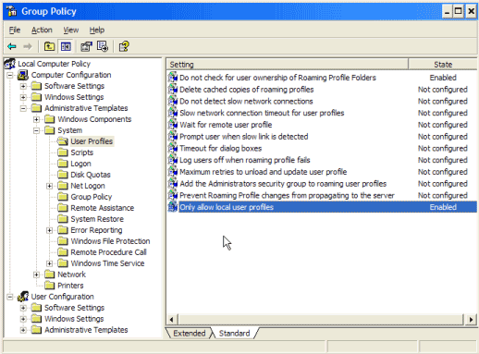Click the Up one level folder icon
Image resolution: width=479 pixels, height=354 pixels.
[x=49, y=46]
